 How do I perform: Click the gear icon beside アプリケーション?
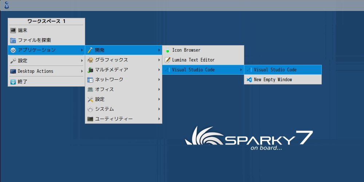(x=13, y=50)
